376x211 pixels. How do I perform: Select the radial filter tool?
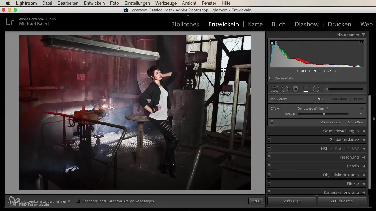click(316, 89)
